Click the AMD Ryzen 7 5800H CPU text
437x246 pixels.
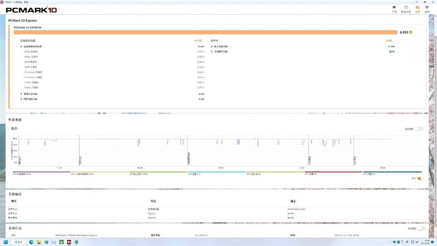pyautogui.click(x=76, y=236)
